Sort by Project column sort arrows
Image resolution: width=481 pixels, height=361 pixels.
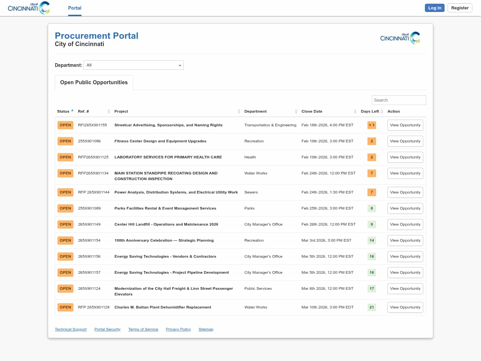pos(239,111)
